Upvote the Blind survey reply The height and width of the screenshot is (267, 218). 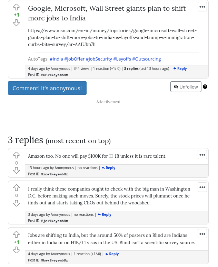(17, 234)
